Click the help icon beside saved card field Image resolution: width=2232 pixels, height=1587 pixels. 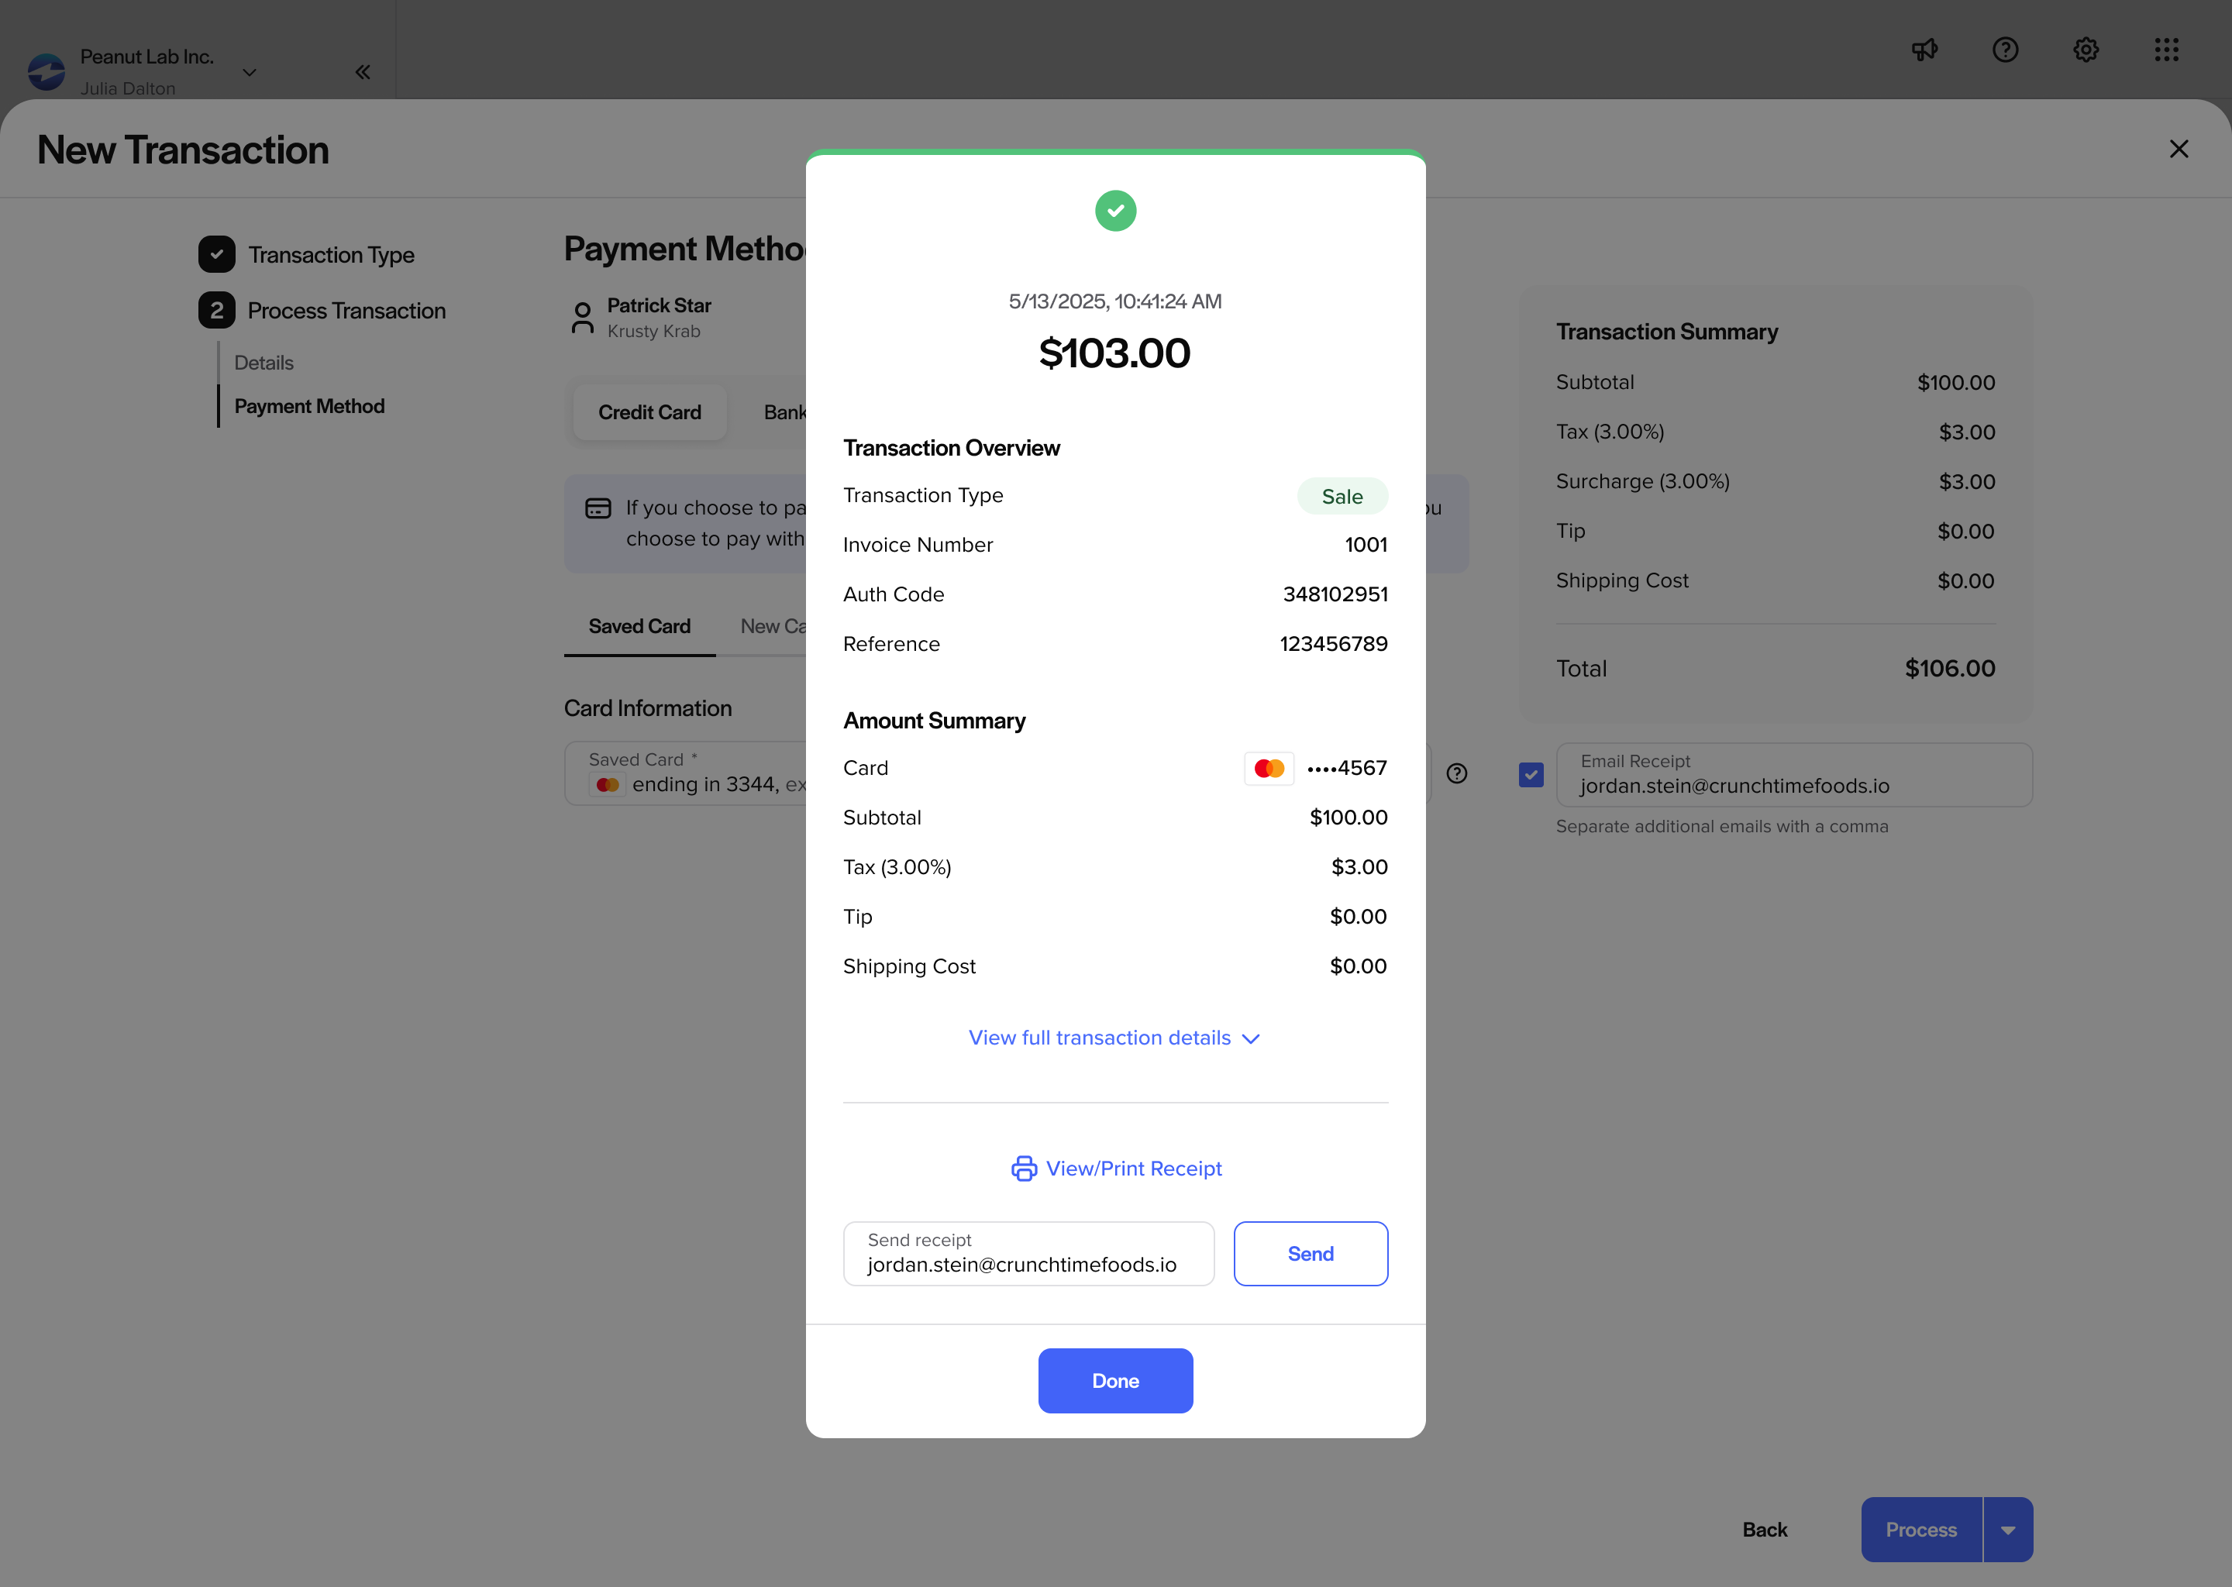coord(1457,774)
